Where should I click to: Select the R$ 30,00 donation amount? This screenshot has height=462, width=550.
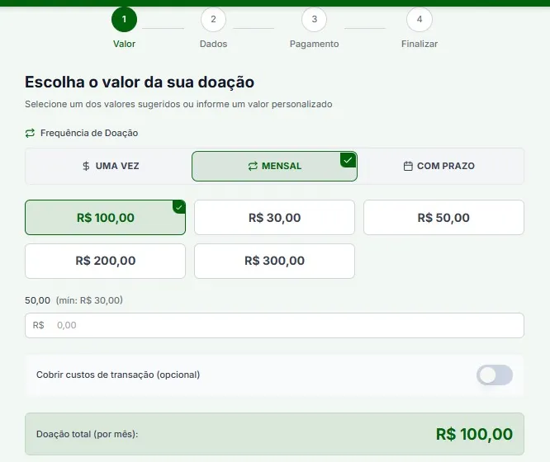[274, 217]
